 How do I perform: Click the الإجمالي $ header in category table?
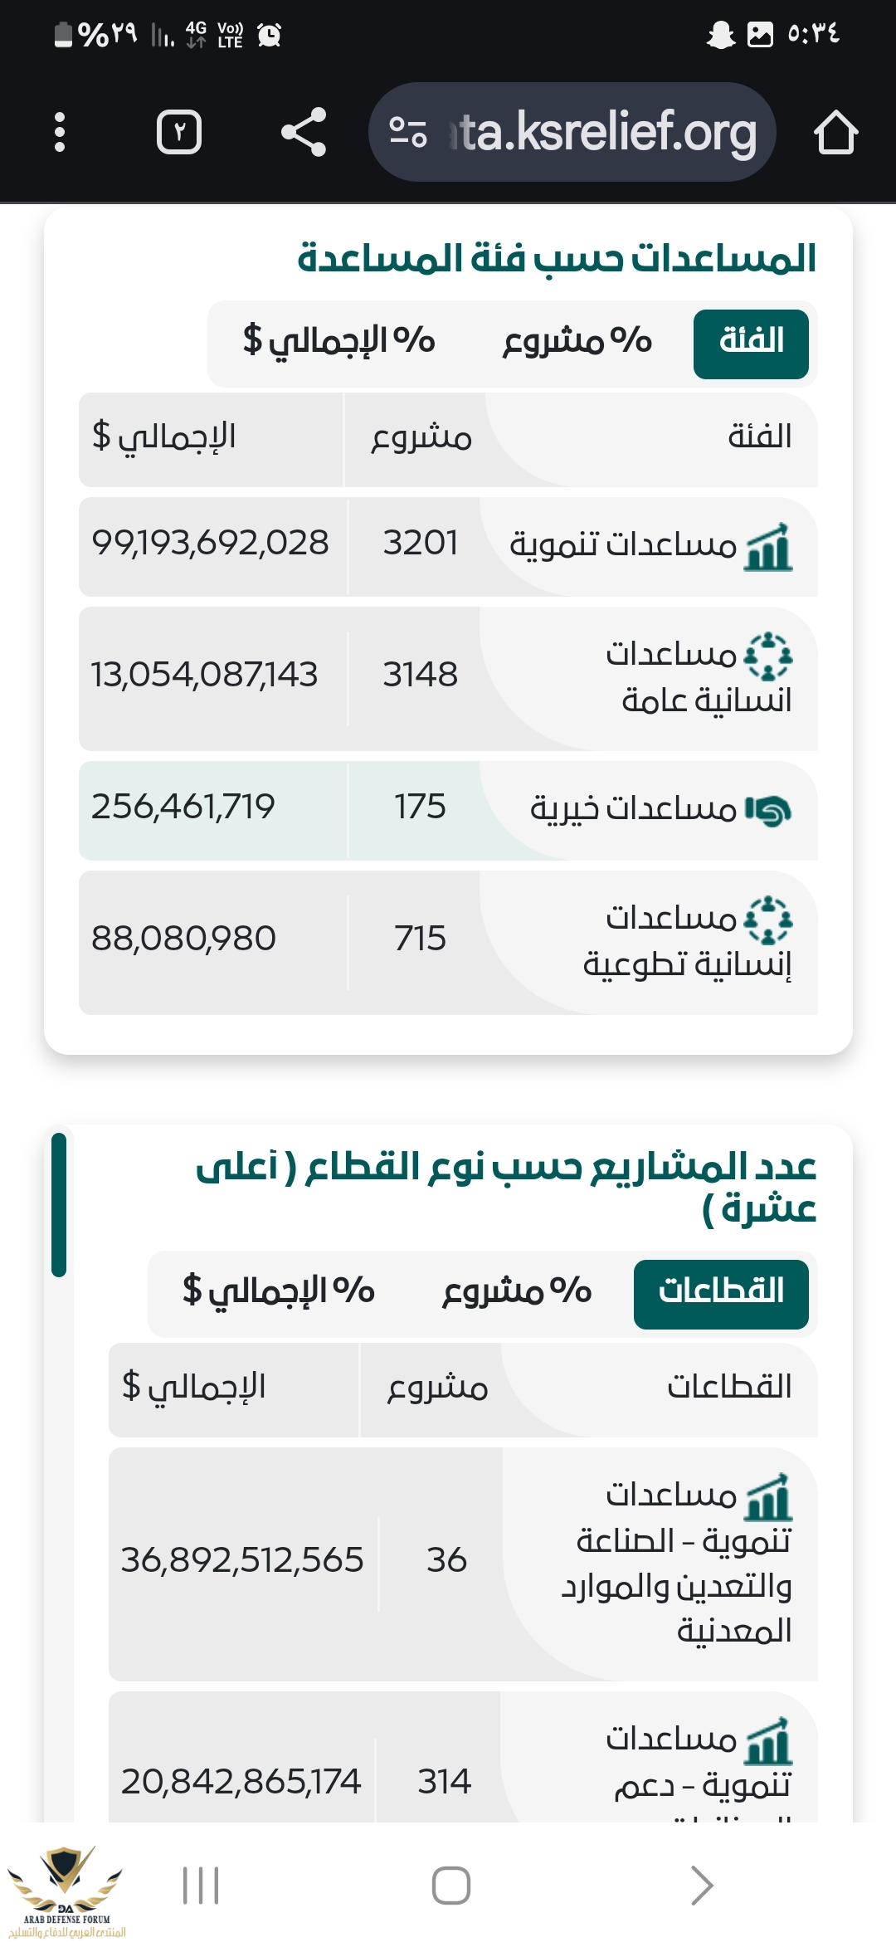164,437
